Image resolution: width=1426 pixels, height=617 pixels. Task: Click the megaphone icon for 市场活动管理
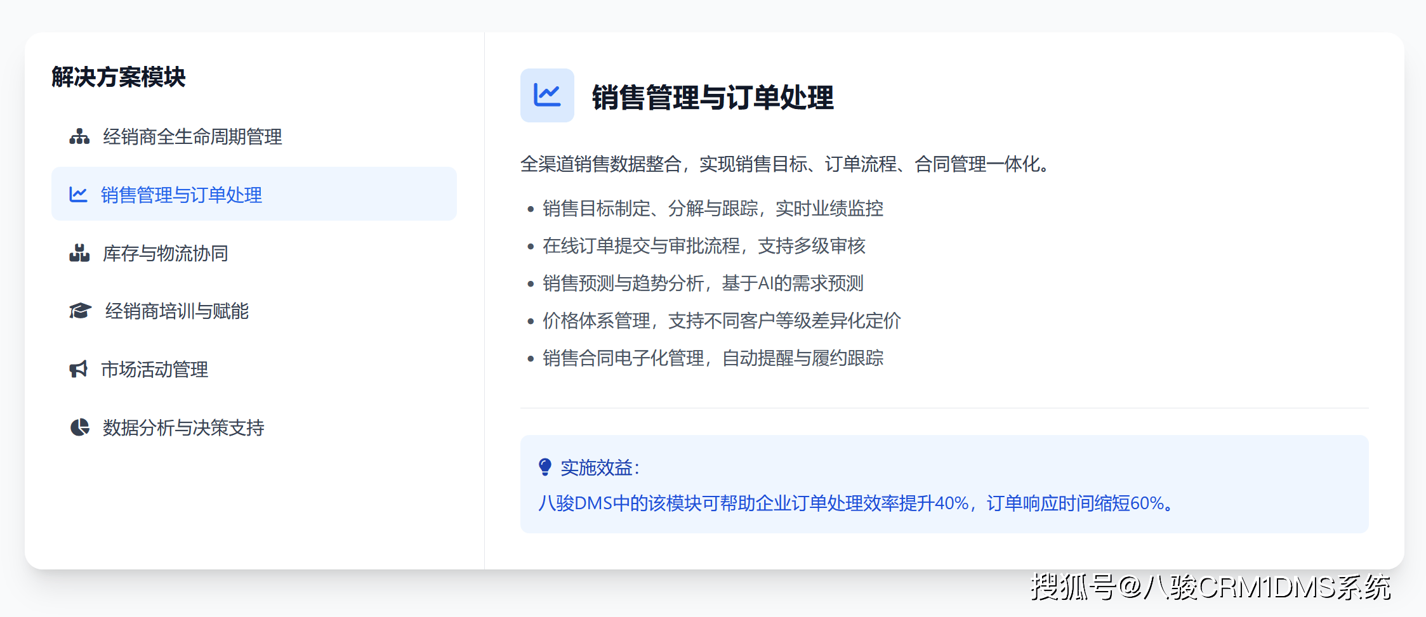78,369
